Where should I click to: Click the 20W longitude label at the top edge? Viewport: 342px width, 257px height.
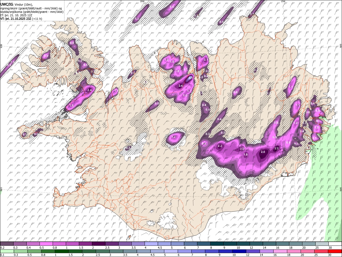point(142,1)
